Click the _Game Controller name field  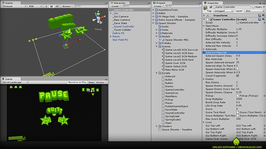point(232,7)
